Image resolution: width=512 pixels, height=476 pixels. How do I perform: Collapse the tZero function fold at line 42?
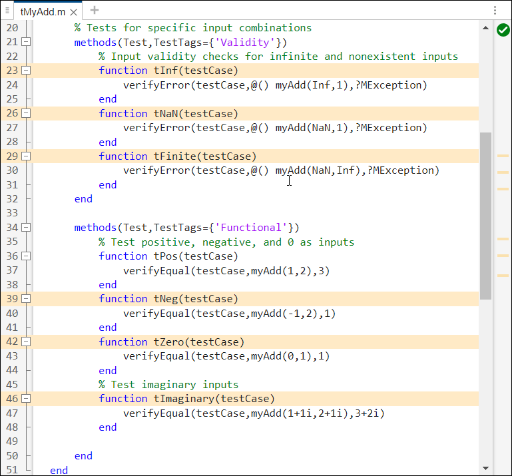point(26,342)
